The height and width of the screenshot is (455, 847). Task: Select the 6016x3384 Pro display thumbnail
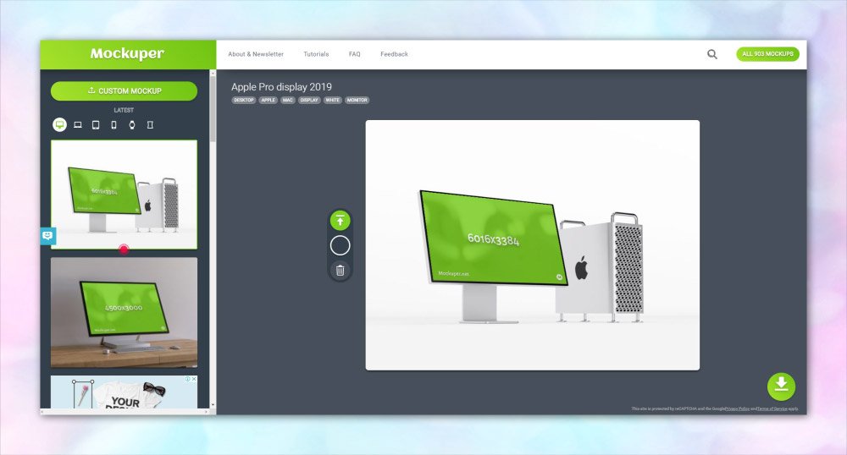tap(125, 195)
